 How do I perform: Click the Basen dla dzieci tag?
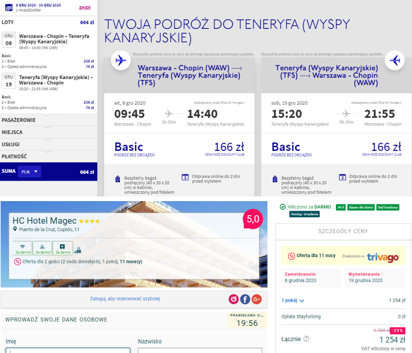pos(361,207)
